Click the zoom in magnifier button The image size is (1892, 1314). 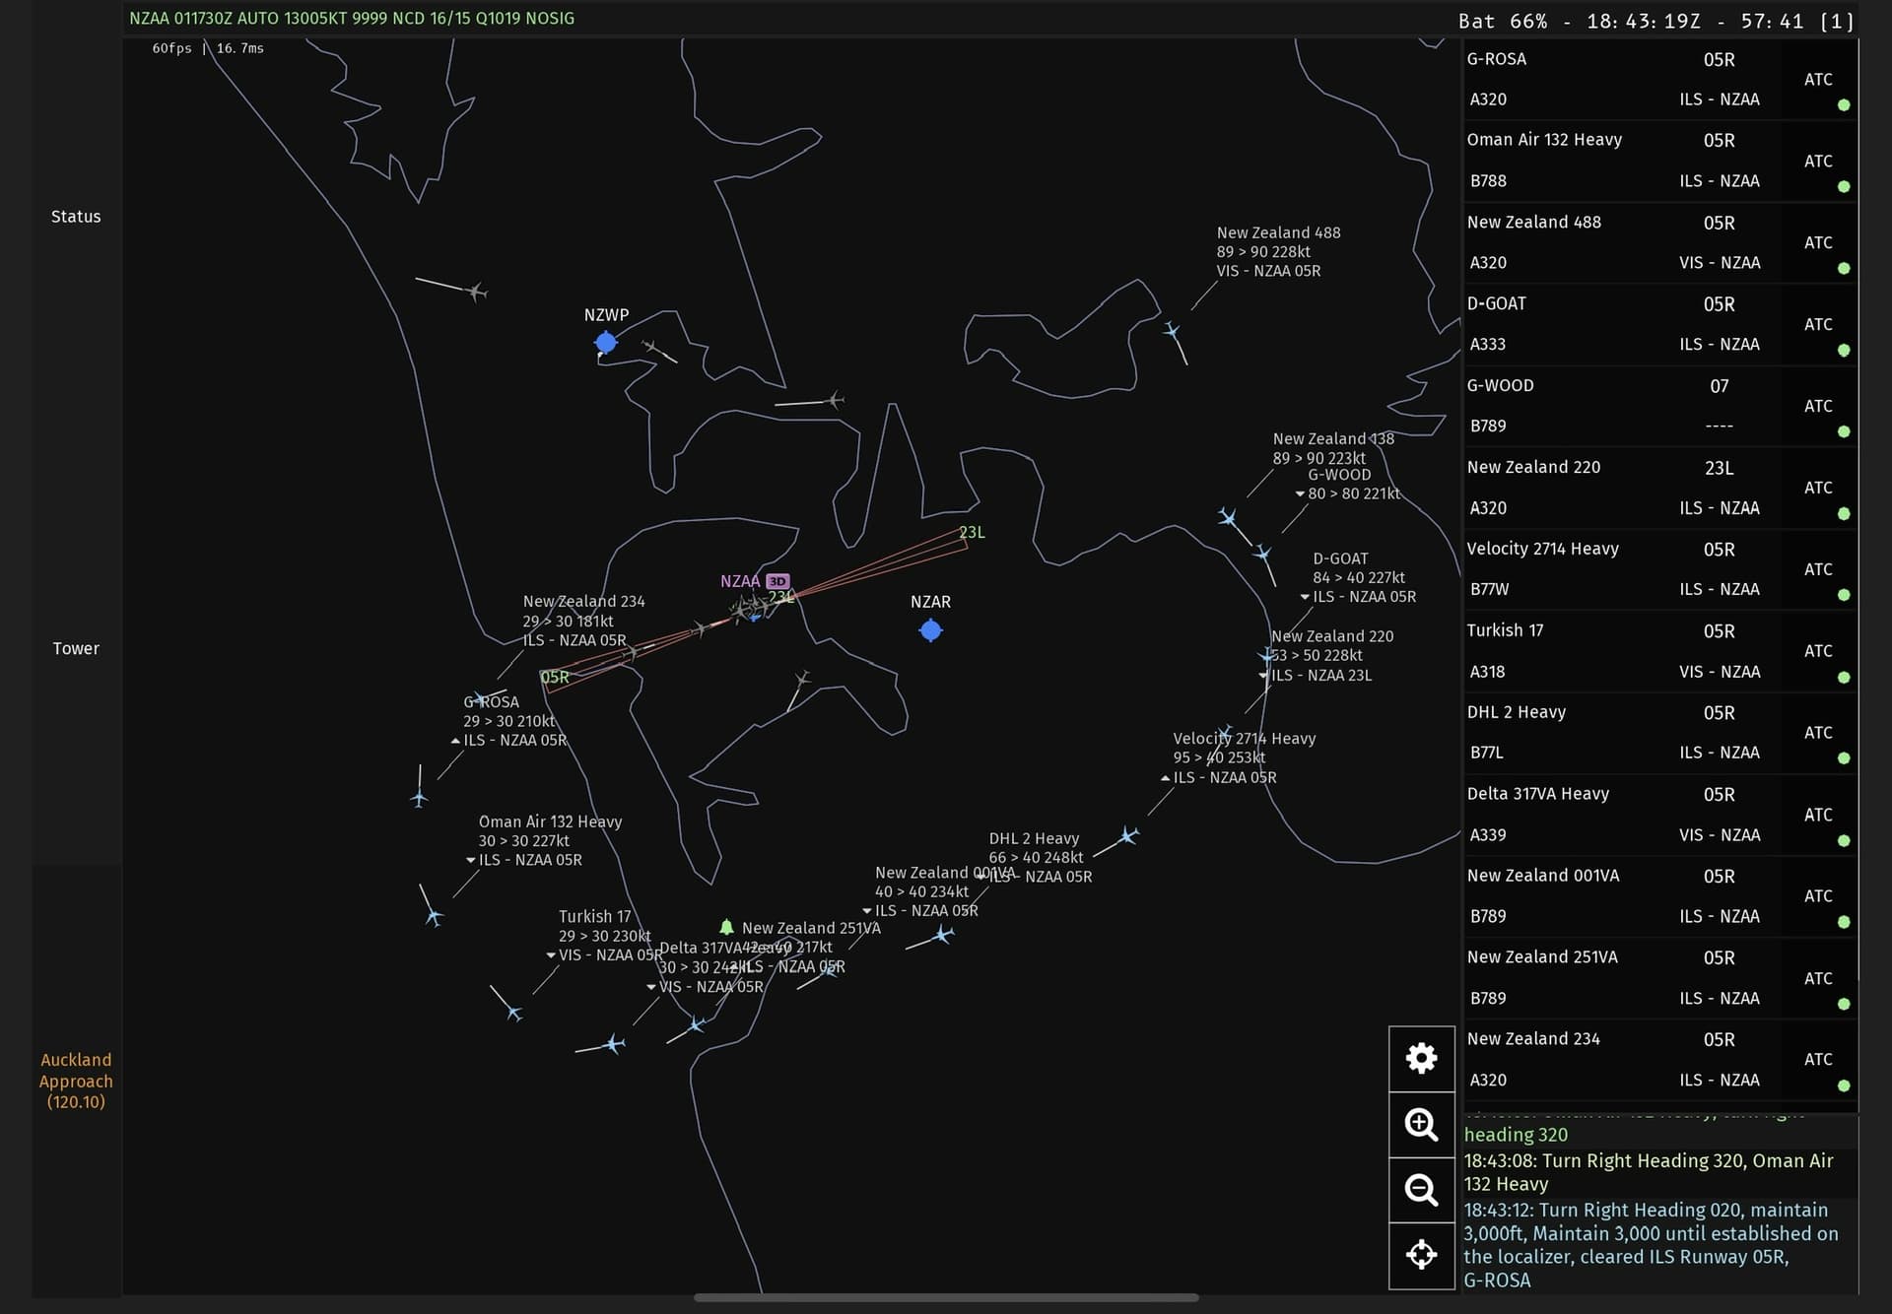1421,1124
